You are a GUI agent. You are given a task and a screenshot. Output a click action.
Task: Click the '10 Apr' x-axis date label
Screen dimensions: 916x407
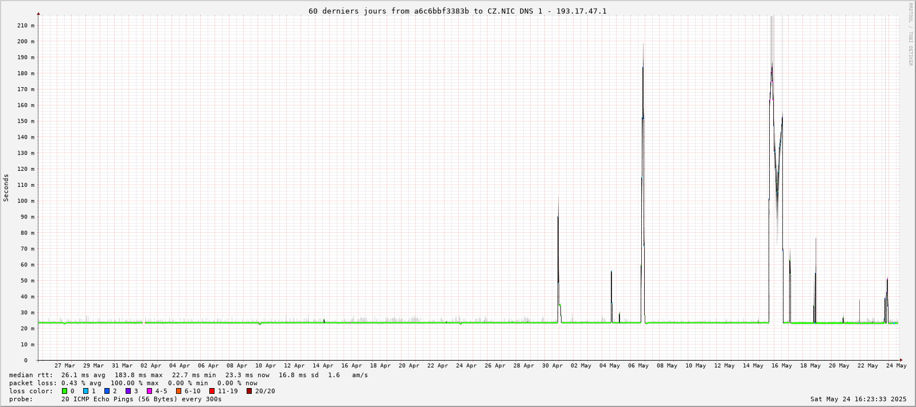(266, 365)
